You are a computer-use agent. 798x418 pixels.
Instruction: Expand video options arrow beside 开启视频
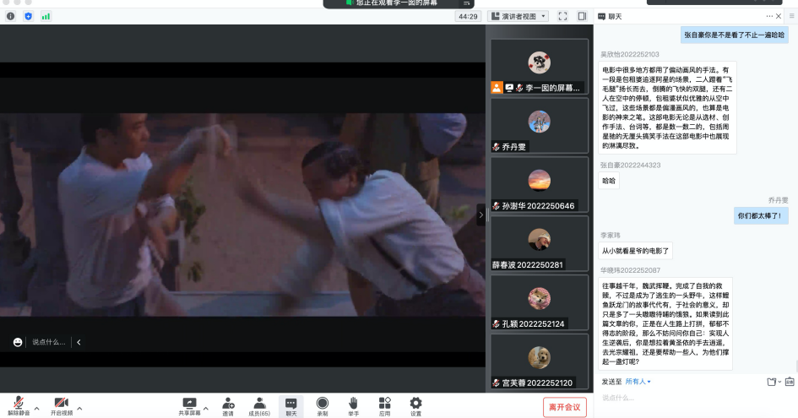tap(79, 409)
